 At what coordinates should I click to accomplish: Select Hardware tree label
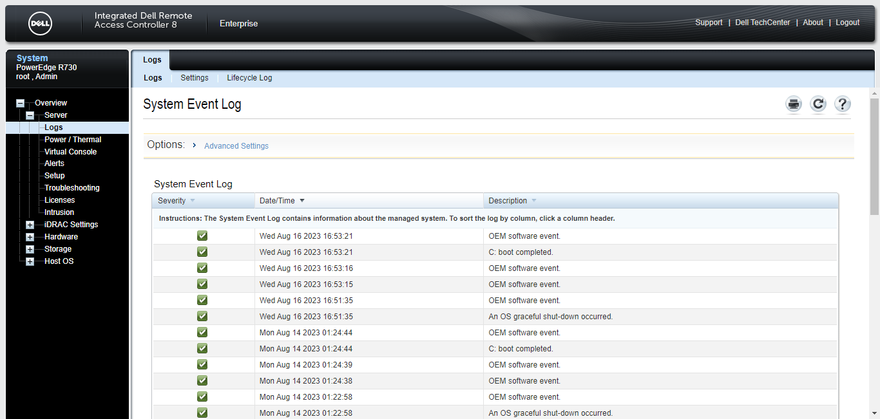click(61, 237)
